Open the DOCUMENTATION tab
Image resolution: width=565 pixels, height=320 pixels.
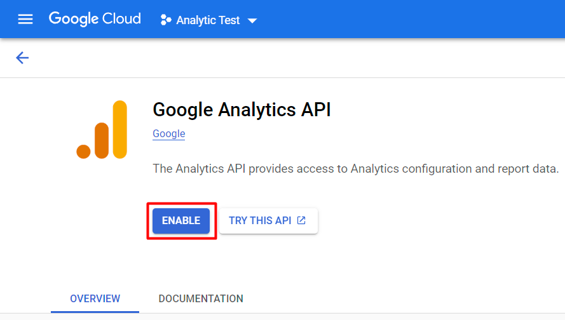(201, 298)
